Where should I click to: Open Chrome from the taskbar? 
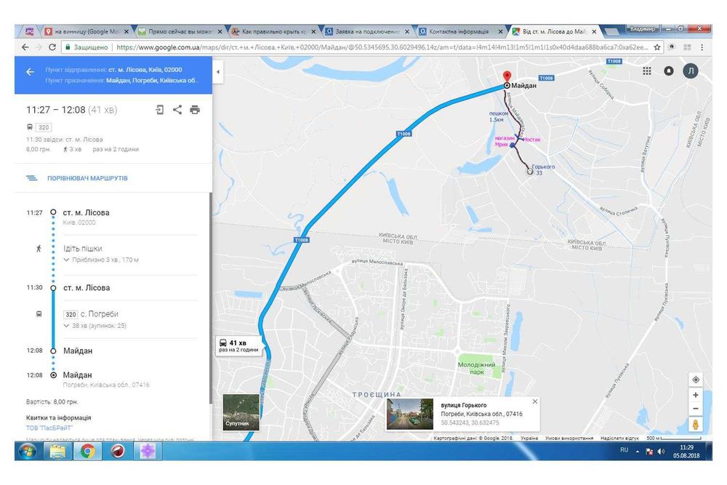[x=88, y=451]
